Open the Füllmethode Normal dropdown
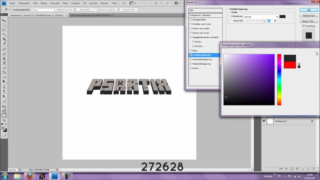The image size is (320, 180). tap(261, 17)
